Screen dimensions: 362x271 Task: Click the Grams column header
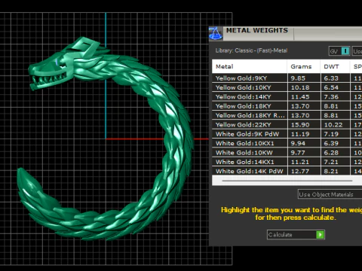pos(304,66)
